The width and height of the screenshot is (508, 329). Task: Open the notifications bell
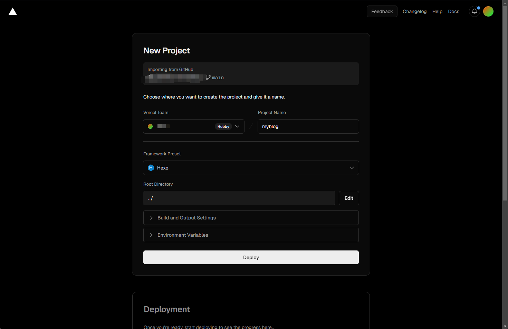[x=475, y=11]
